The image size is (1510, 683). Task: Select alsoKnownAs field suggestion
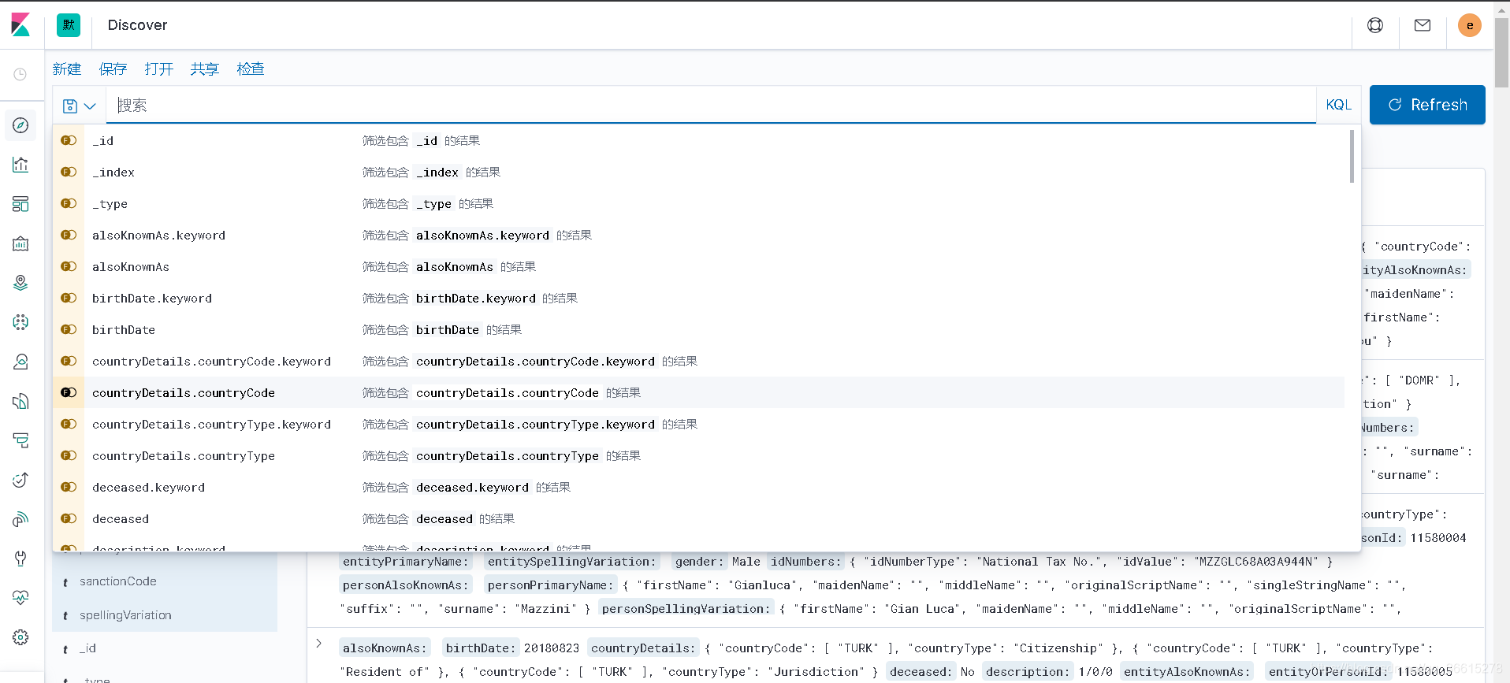[699, 266]
